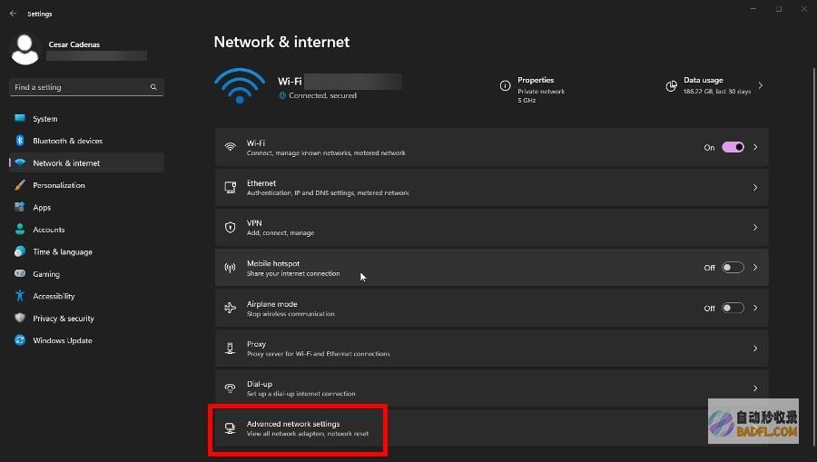Click the Windows Update sidebar icon

[x=20, y=340]
